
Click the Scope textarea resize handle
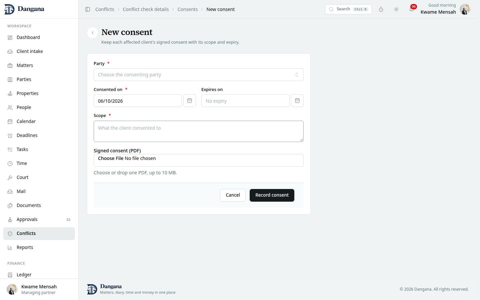301,140
